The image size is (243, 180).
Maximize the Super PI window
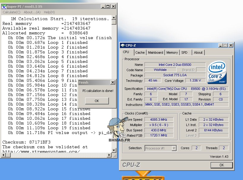(108, 7)
